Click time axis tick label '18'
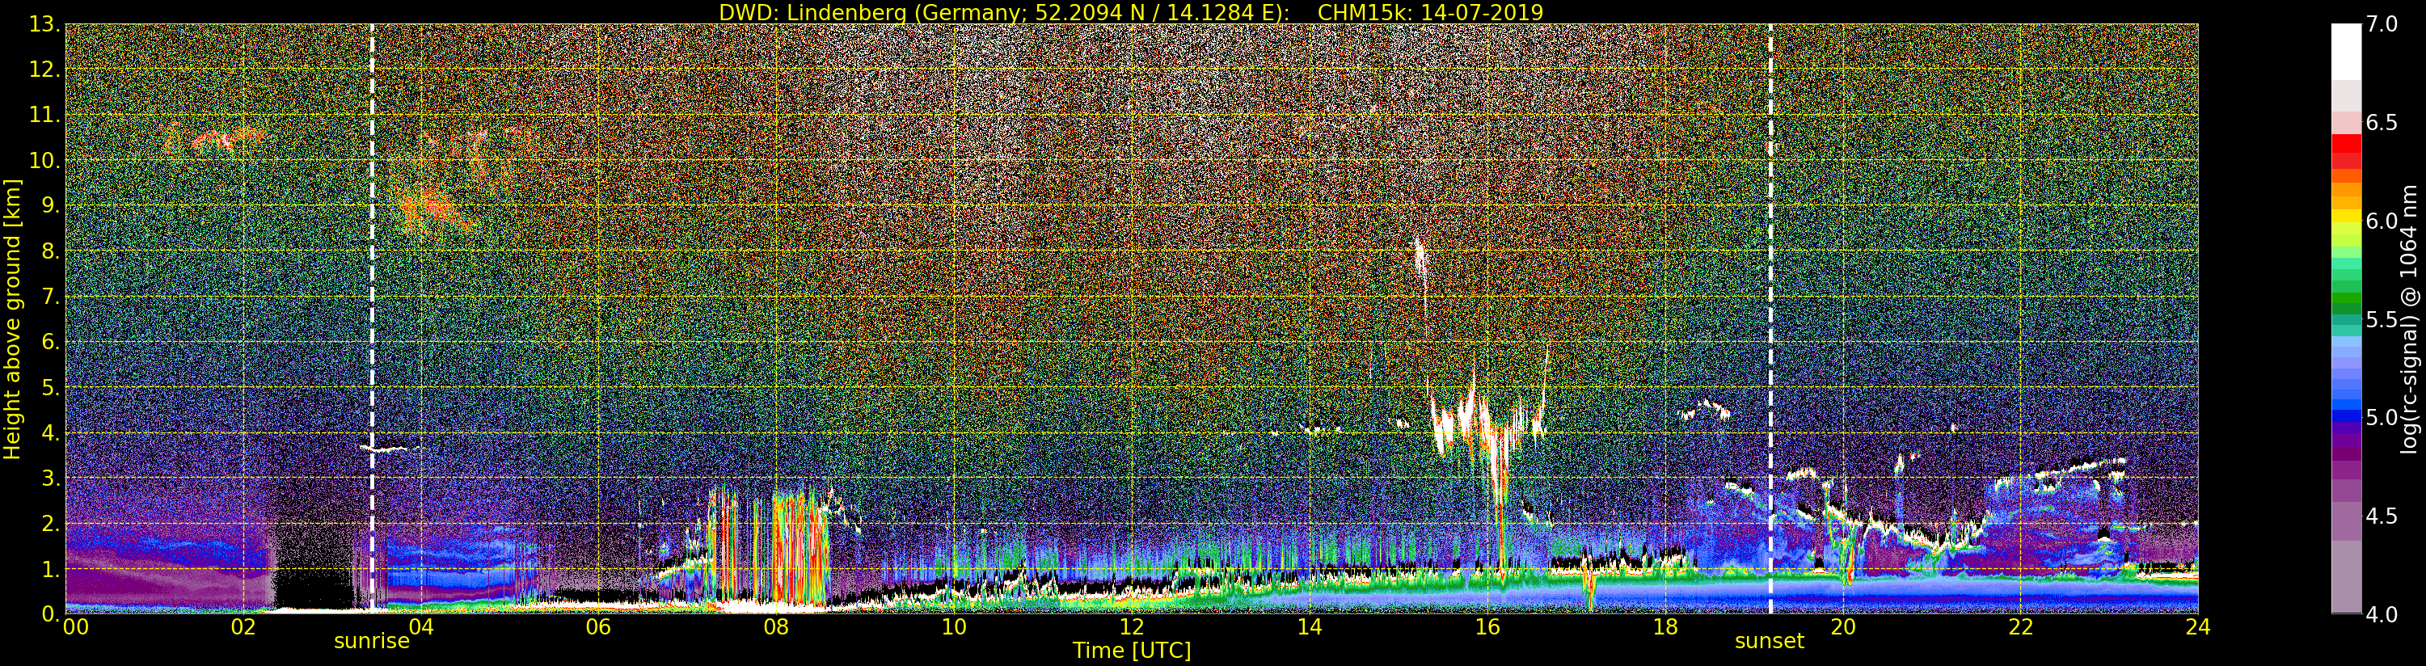 point(1665,627)
